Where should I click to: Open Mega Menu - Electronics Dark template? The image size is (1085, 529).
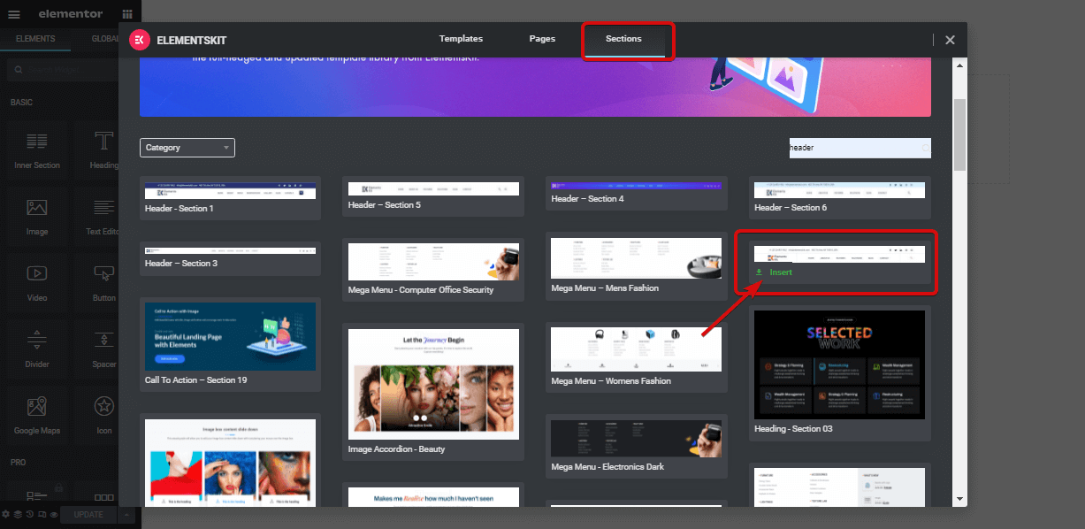point(637,446)
